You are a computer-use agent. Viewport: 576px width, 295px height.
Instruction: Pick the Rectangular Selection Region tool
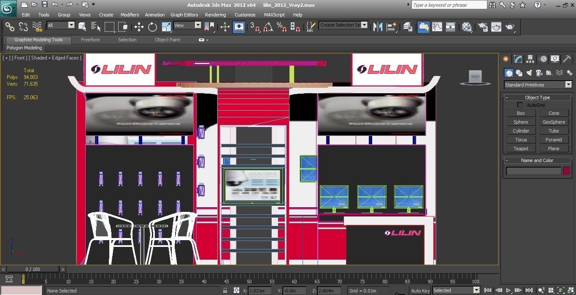point(109,27)
